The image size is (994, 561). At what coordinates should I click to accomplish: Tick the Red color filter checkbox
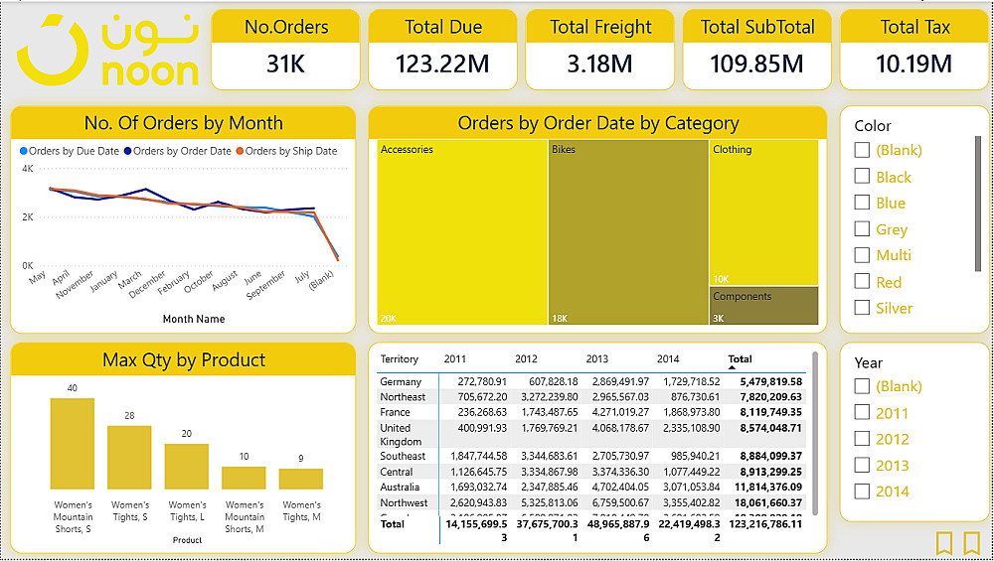tap(863, 282)
